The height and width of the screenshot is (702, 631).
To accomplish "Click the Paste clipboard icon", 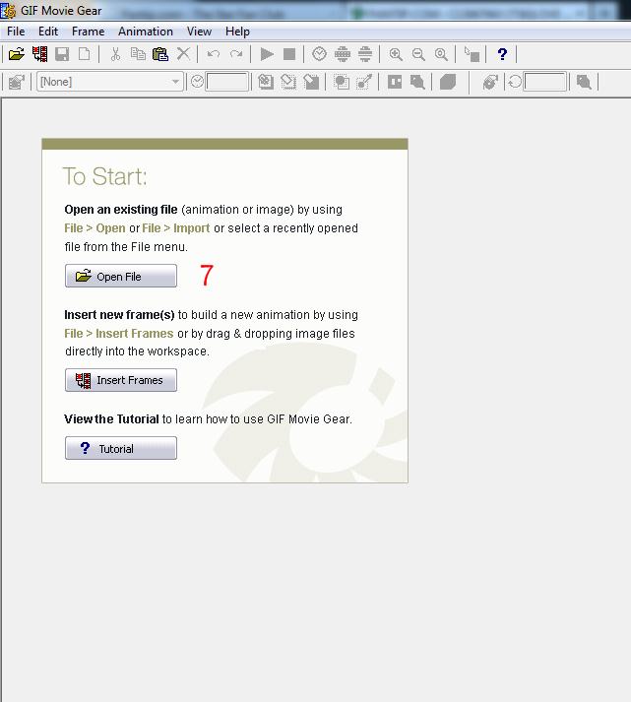I will click(160, 54).
